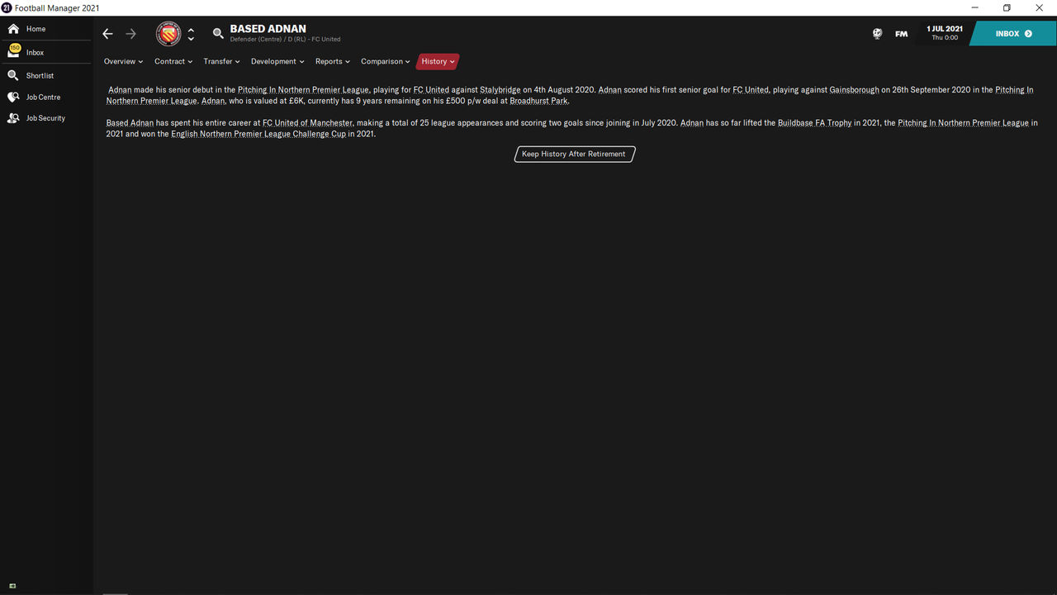The height and width of the screenshot is (595, 1057).
Task: Open the Stalybridge club link
Action: click(x=500, y=89)
